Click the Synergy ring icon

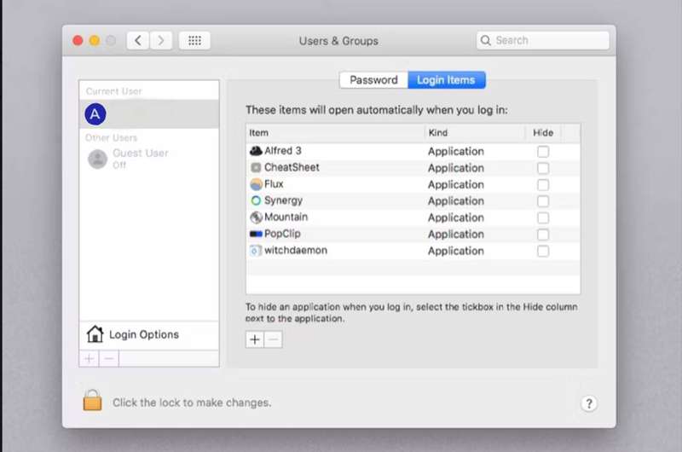tap(256, 200)
